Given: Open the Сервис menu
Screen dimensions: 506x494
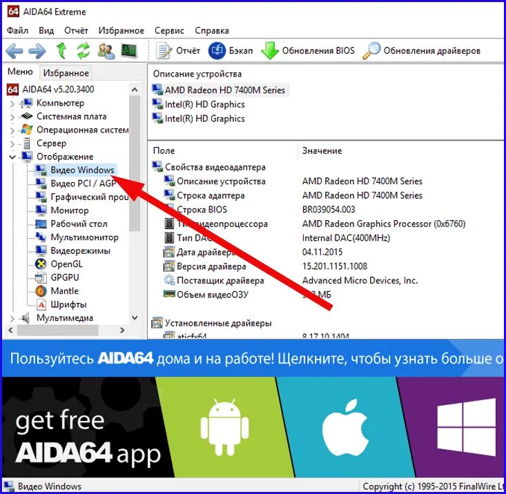Looking at the screenshot, I should [x=169, y=30].
